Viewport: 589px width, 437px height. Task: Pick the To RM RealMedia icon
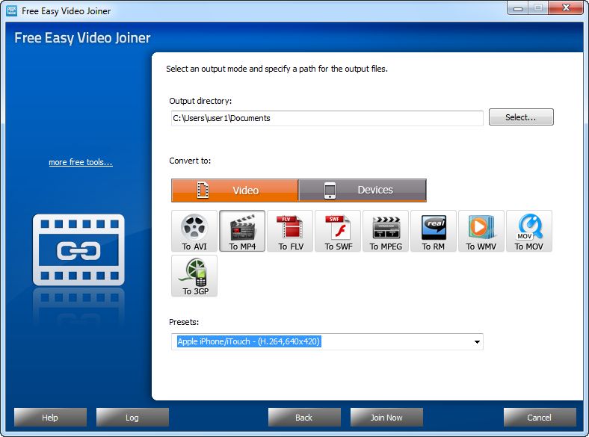coord(434,231)
